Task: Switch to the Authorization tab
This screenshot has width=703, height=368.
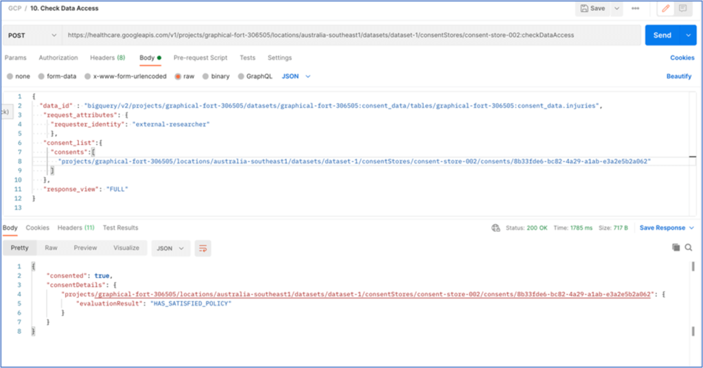Action: click(x=58, y=58)
